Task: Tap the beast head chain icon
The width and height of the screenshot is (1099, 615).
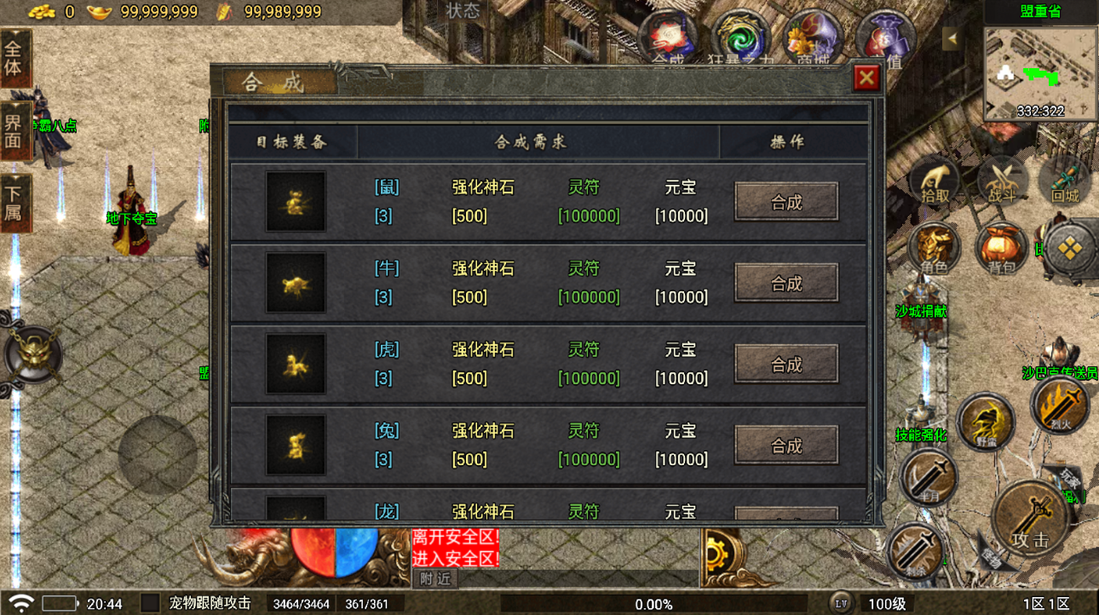Action: 32,355
